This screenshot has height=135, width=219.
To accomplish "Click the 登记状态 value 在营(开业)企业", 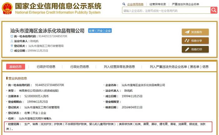I will click(x=35, y=113).
